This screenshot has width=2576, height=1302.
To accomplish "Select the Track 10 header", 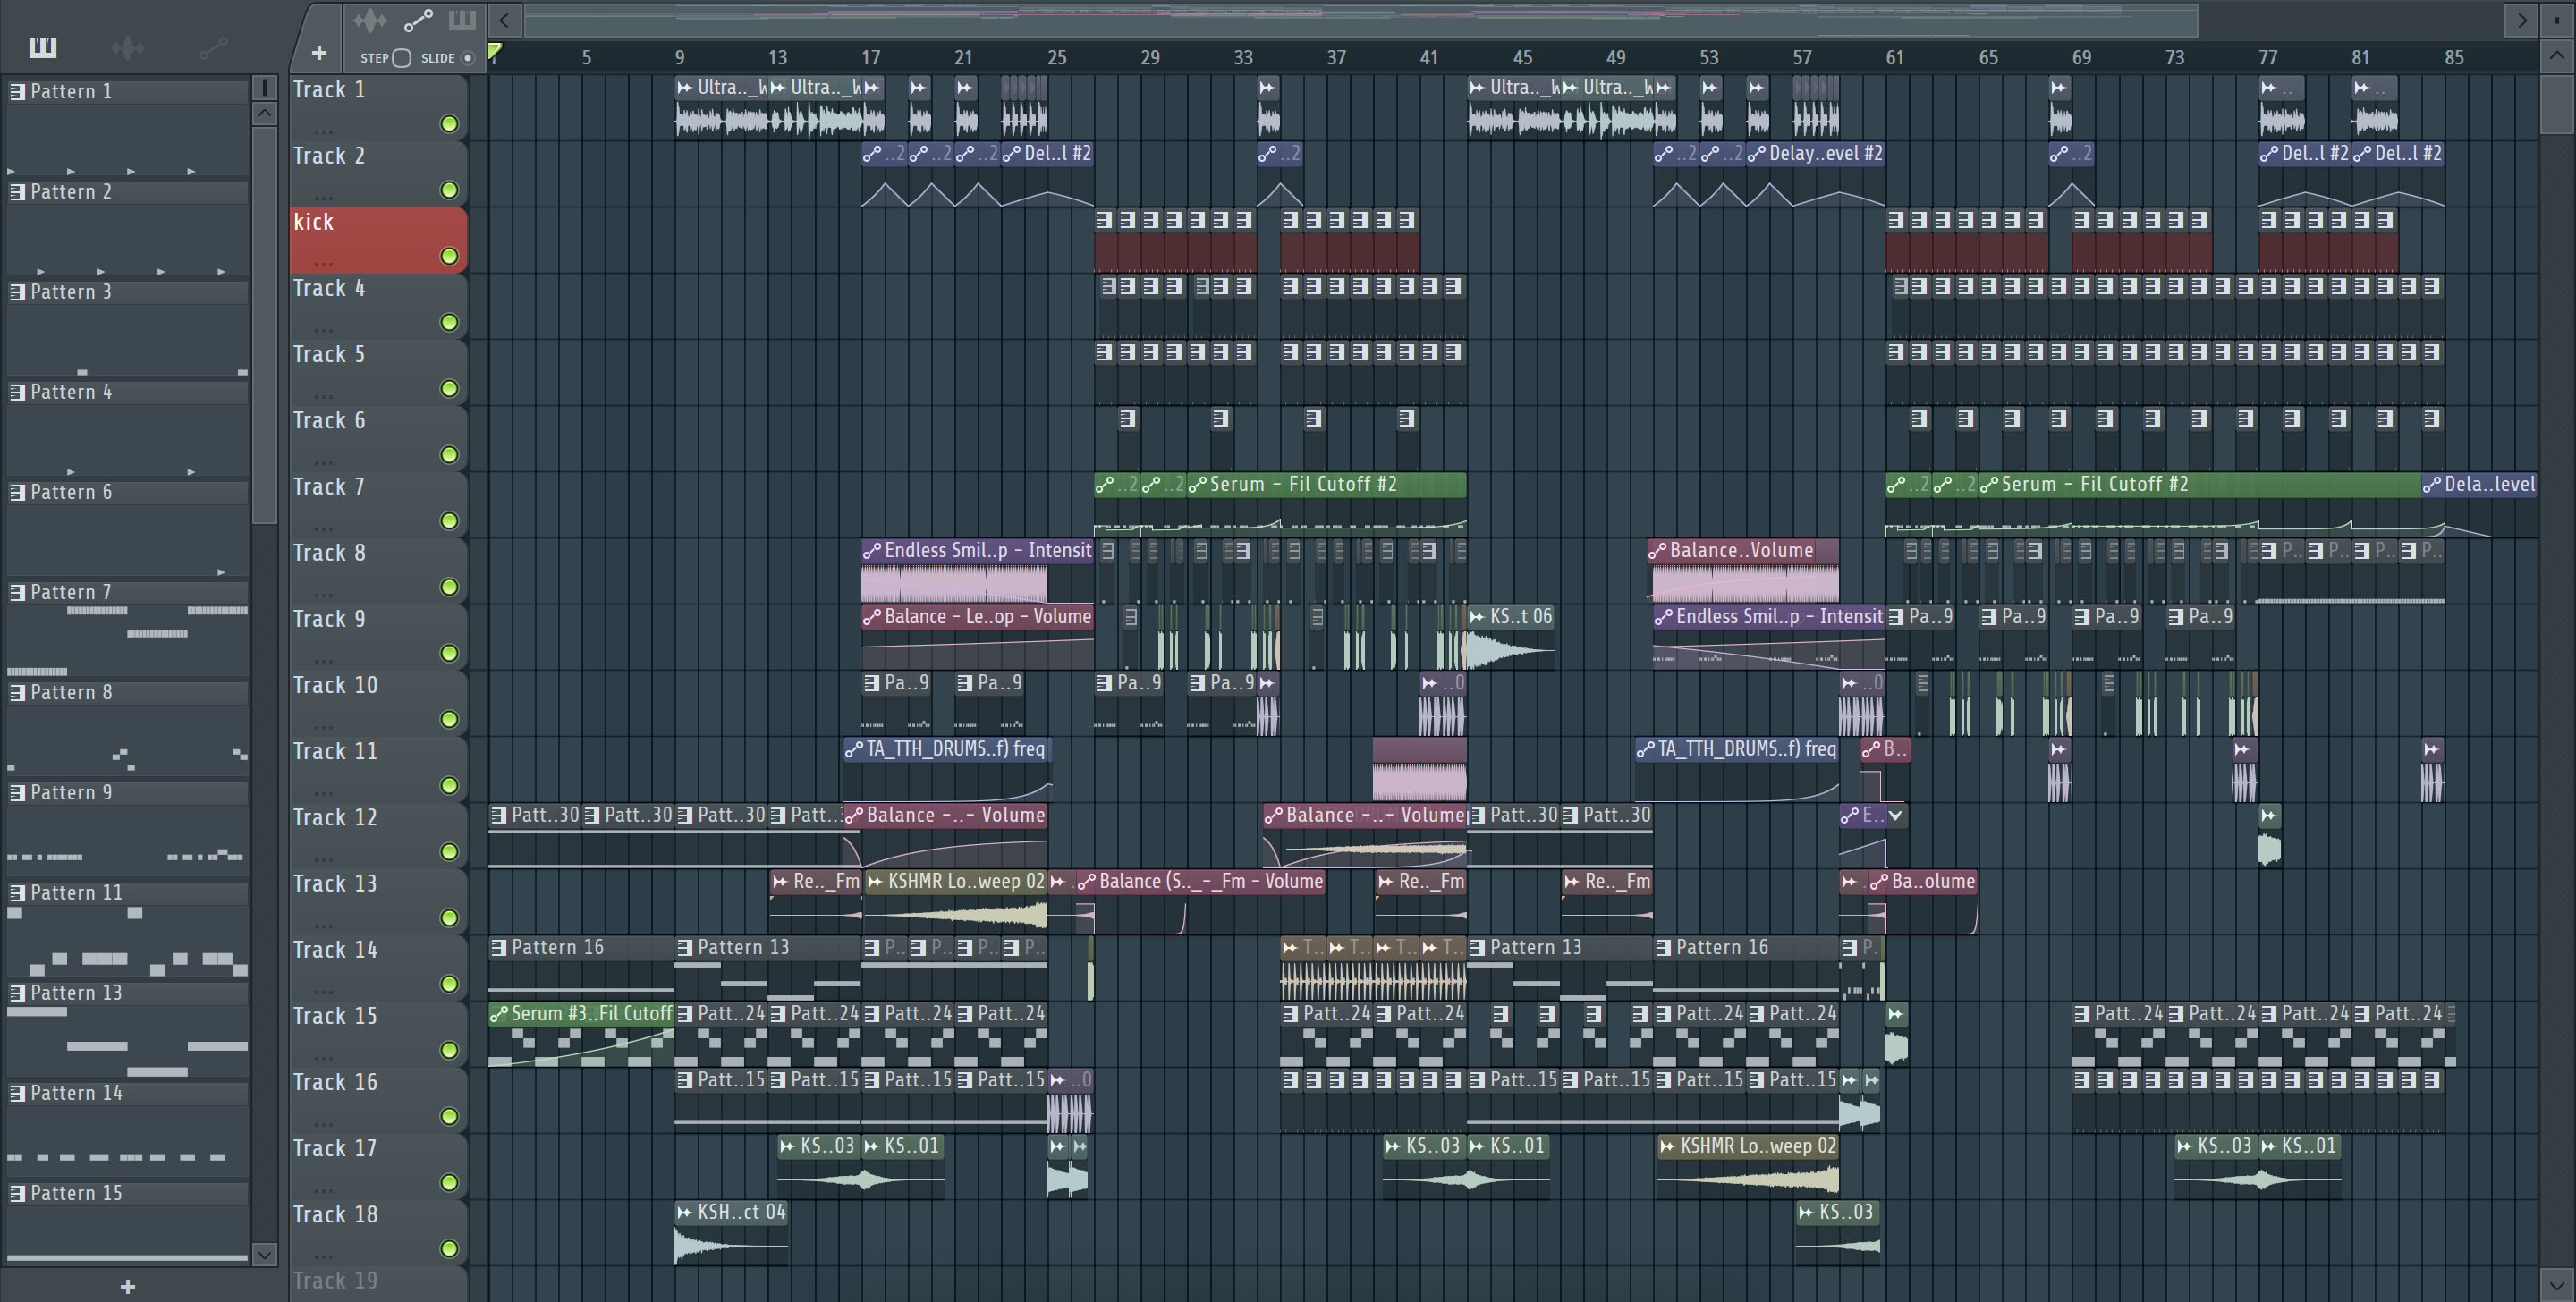I will pos(378,703).
